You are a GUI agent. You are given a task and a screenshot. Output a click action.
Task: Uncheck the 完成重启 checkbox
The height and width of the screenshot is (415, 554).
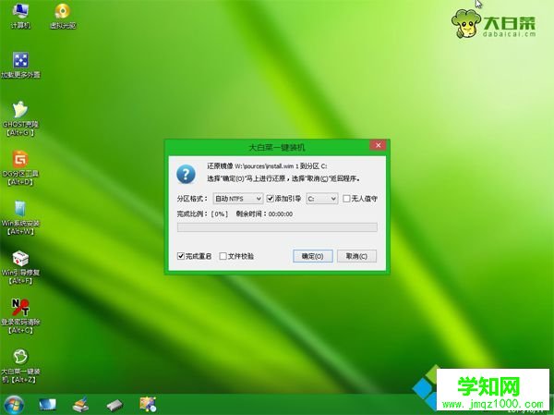pyautogui.click(x=181, y=256)
